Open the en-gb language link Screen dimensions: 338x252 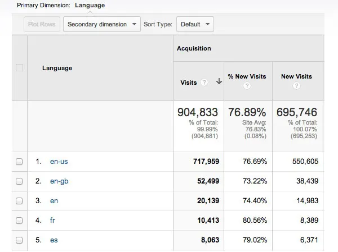(59, 181)
